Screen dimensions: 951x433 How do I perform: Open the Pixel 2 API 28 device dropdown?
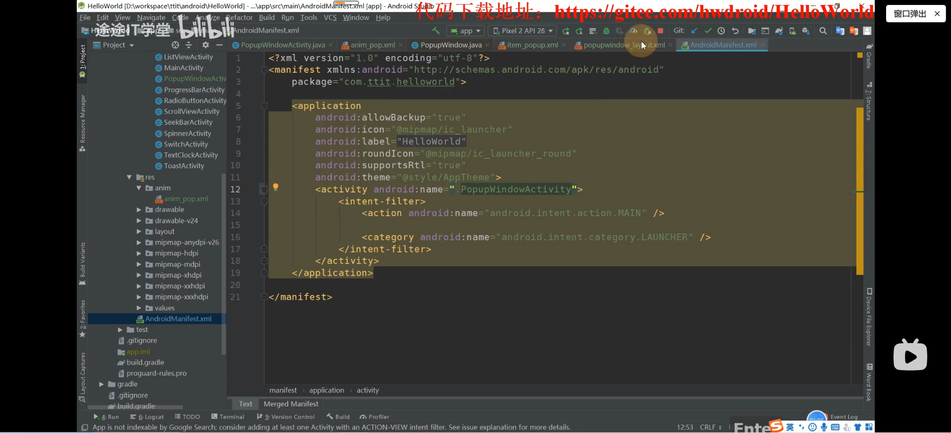pyautogui.click(x=523, y=31)
